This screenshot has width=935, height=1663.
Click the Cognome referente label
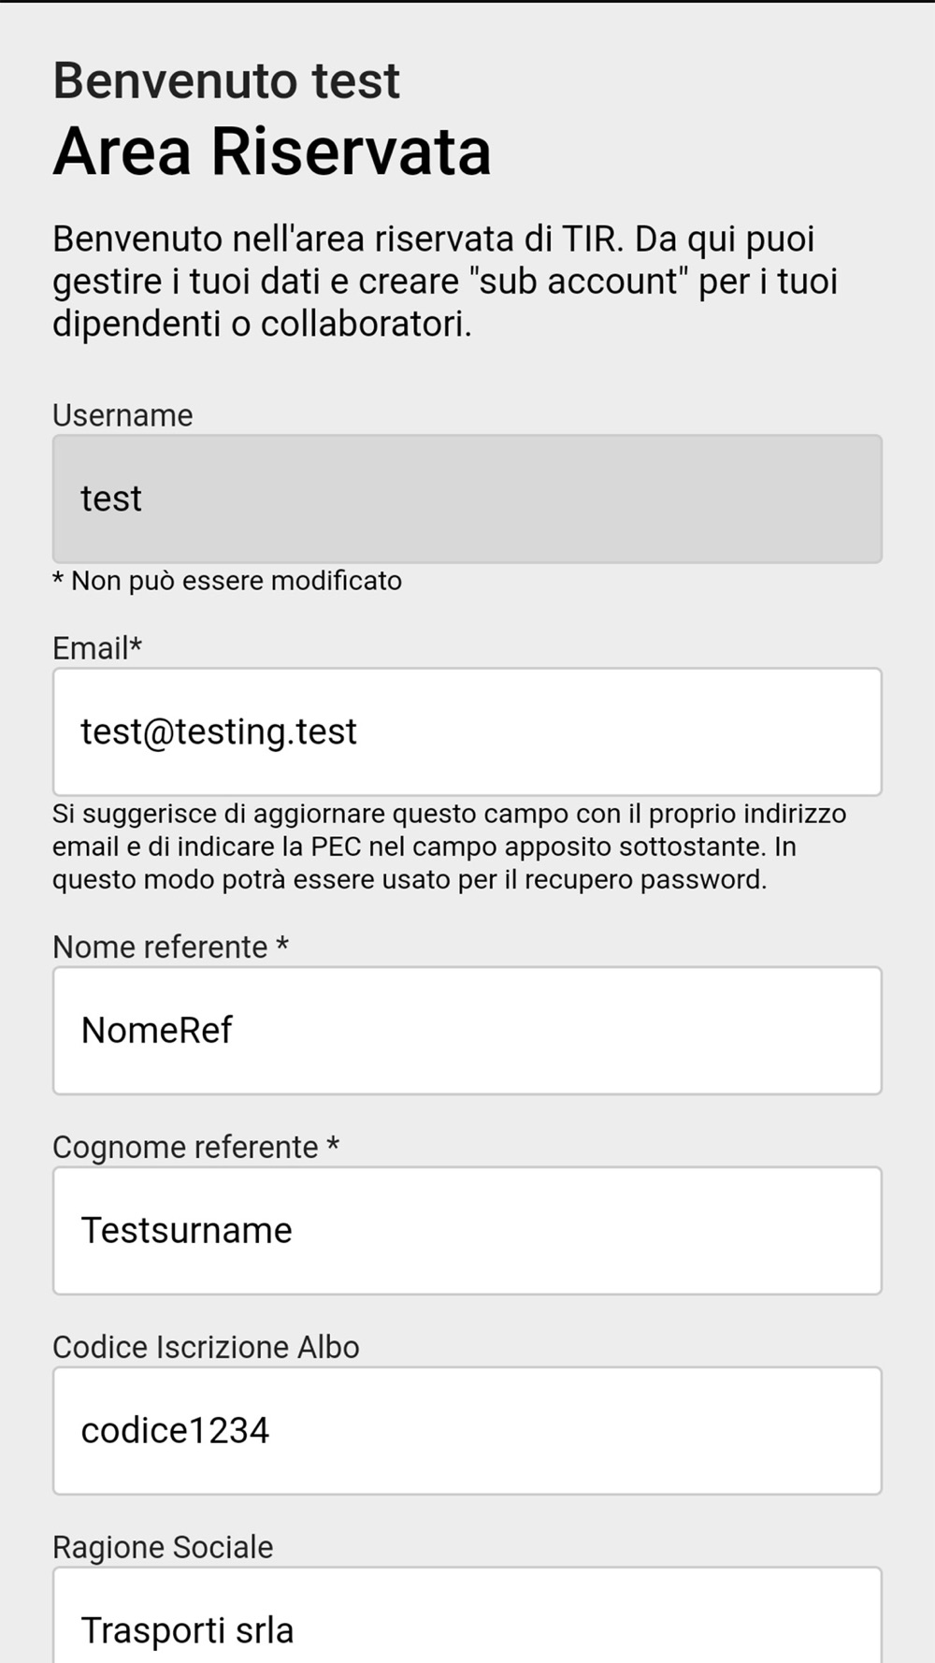[185, 1148]
